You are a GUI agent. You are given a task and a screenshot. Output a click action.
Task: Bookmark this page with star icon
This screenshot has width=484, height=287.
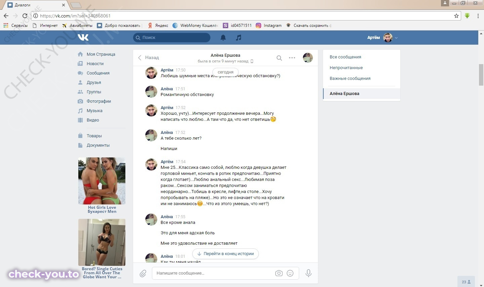point(456,16)
